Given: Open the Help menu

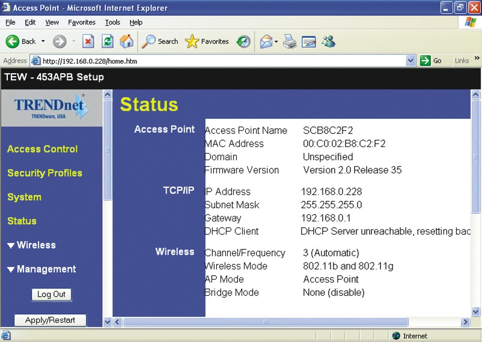Looking at the screenshot, I should click(136, 22).
